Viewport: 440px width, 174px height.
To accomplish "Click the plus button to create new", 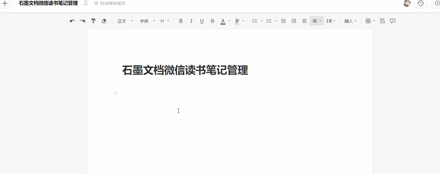I will [5, 4].
